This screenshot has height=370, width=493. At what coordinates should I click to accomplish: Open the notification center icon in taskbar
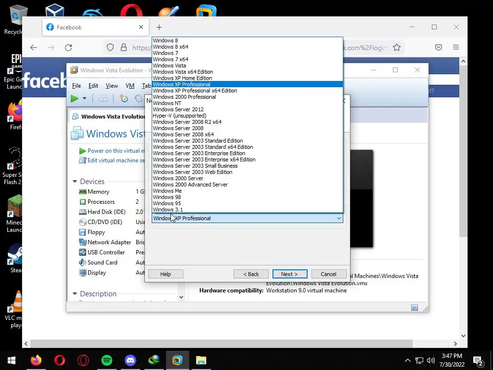[x=478, y=361]
